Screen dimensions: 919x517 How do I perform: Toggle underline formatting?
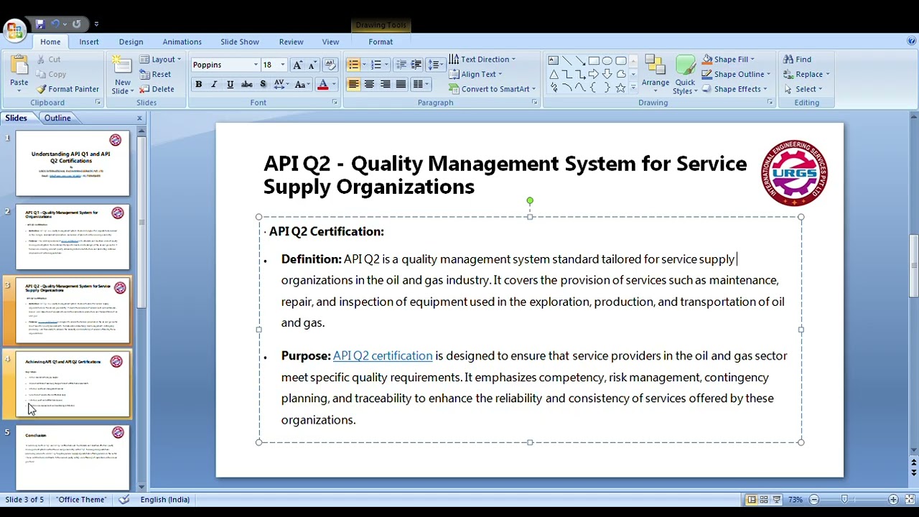[230, 85]
